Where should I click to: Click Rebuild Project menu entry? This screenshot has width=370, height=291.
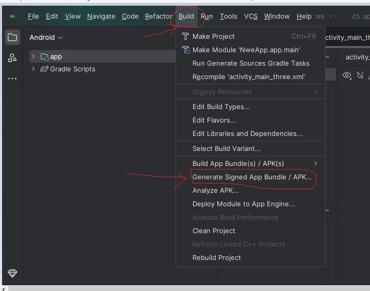coord(216,257)
